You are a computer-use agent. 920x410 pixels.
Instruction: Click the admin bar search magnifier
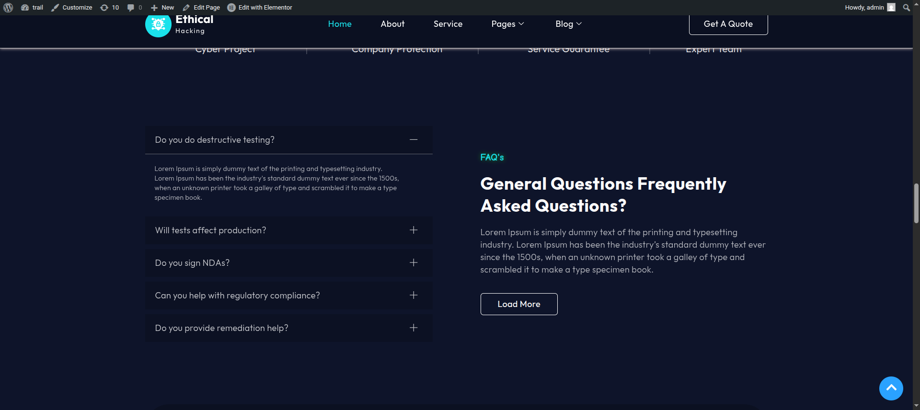pyautogui.click(x=906, y=8)
